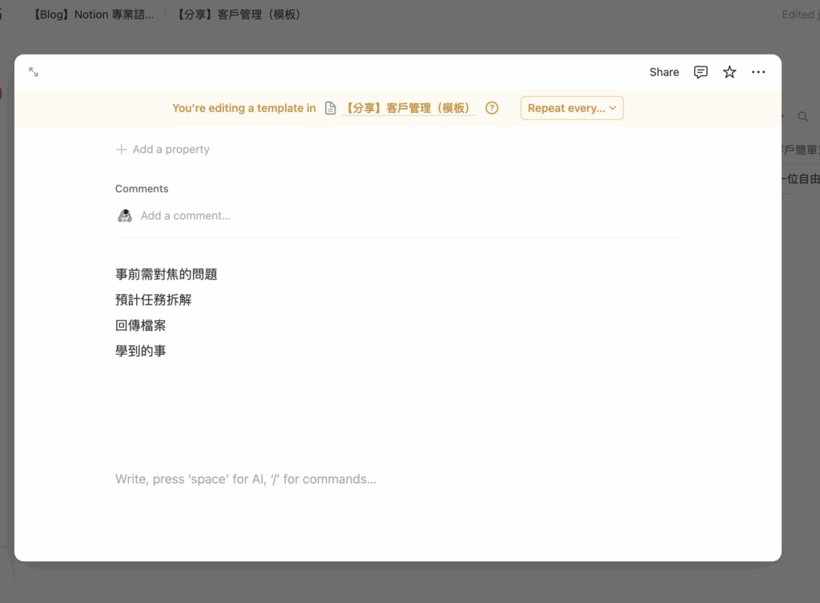Click the page icon beside template name
820x603 pixels.
tap(331, 108)
